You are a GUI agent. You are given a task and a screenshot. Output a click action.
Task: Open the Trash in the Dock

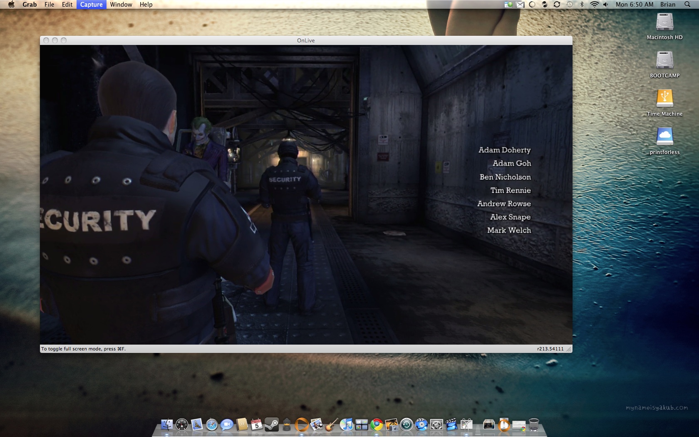point(534,425)
